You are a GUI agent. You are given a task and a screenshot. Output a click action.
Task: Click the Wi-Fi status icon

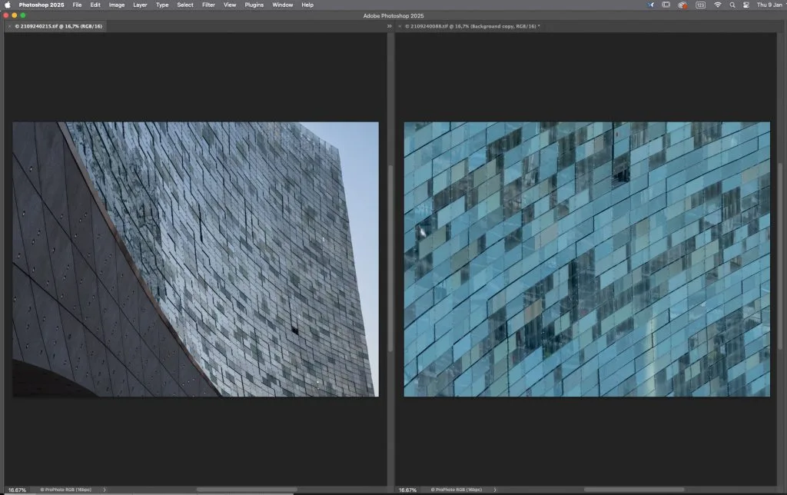[x=718, y=5]
